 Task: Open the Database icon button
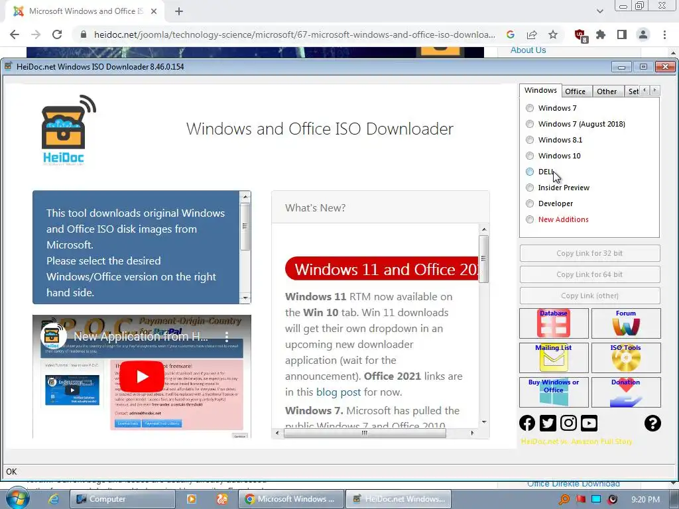coord(554,323)
